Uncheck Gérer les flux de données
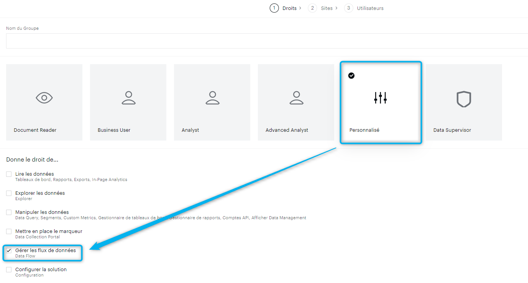 [9, 251]
